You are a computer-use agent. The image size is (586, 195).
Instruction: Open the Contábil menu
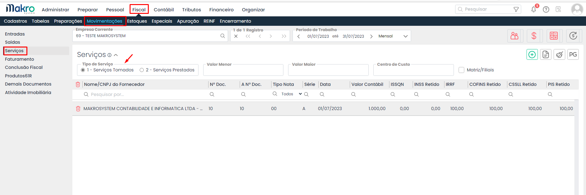pyautogui.click(x=164, y=10)
